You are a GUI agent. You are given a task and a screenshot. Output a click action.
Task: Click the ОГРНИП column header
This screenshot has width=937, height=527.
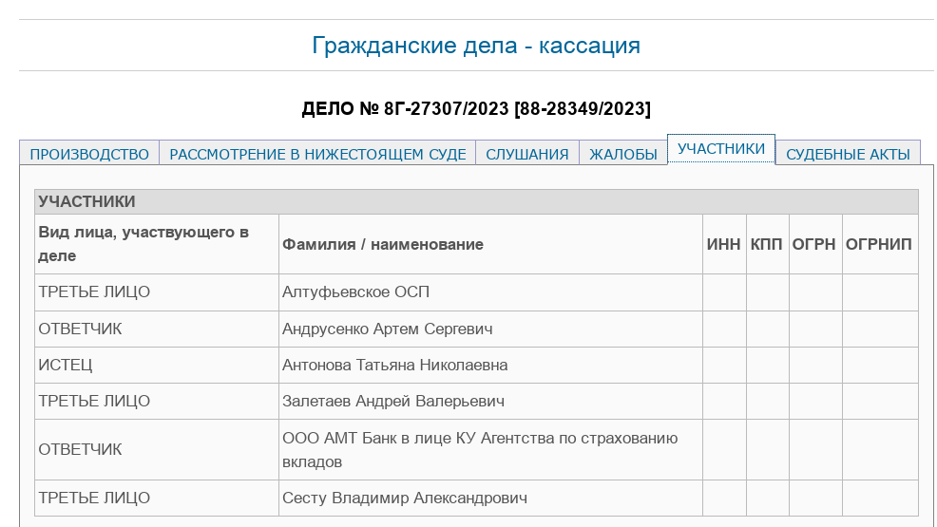click(x=879, y=244)
